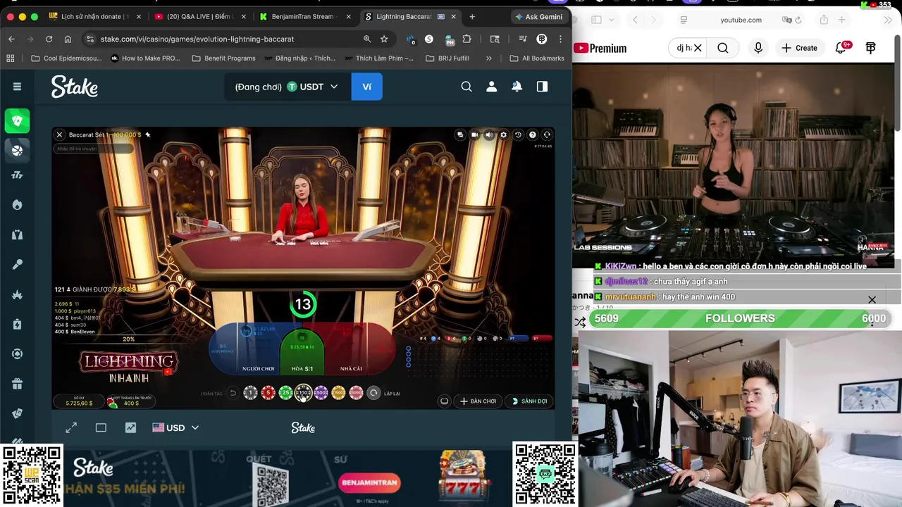
Task: Open the game settings gear
Action: [503, 134]
